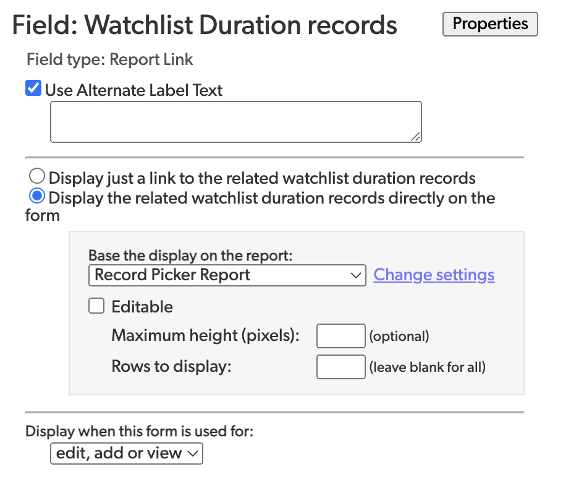Select display just a link radio option

click(x=37, y=176)
